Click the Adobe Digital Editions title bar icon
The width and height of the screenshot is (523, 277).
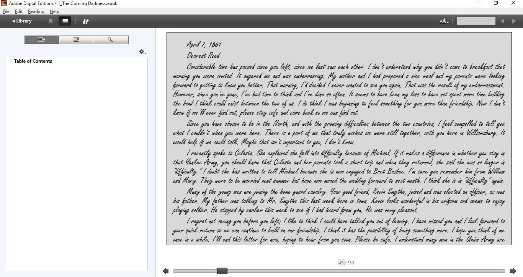click(x=4, y=3)
